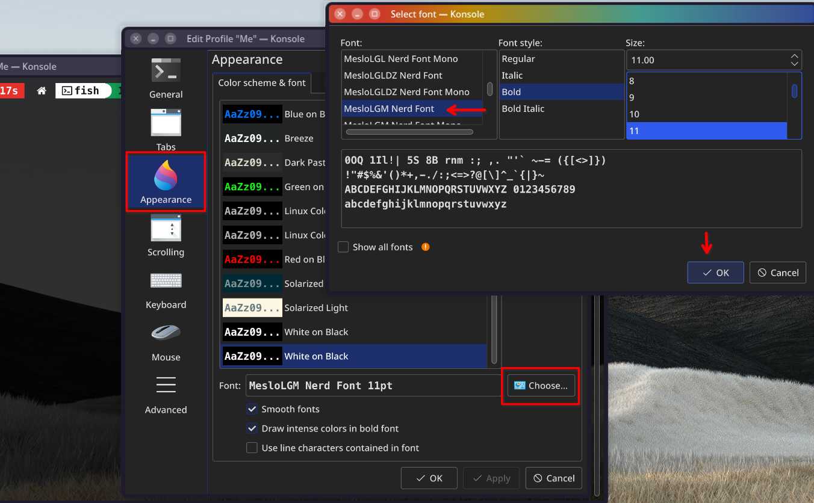Click the horizontal scrollbar under the font list

tap(409, 132)
